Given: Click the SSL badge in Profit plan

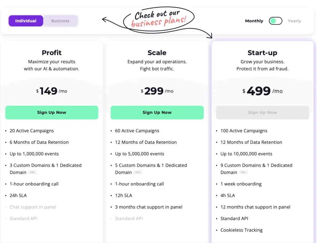Looking at the screenshot, I should (32, 173).
